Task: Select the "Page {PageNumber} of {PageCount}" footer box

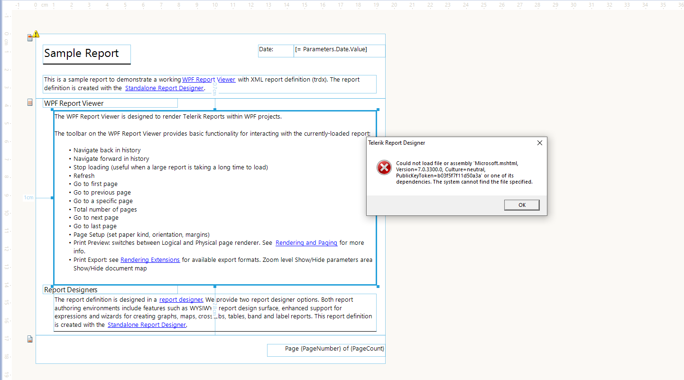Action: tap(326, 350)
